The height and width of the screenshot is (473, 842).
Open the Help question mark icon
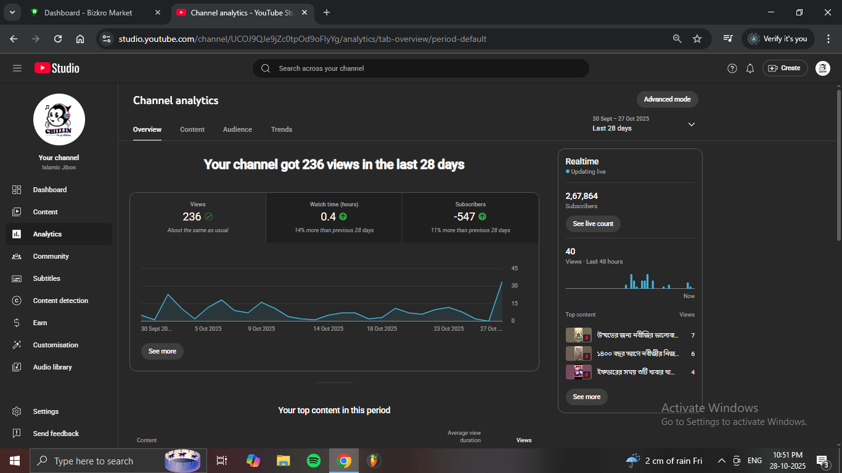[x=732, y=68]
